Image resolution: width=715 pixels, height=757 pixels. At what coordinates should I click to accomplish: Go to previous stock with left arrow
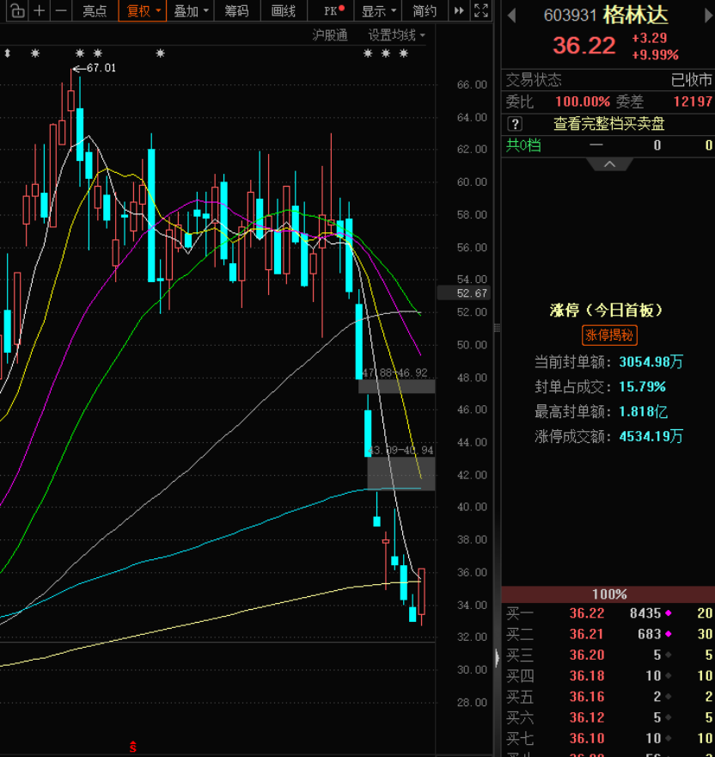click(x=512, y=15)
